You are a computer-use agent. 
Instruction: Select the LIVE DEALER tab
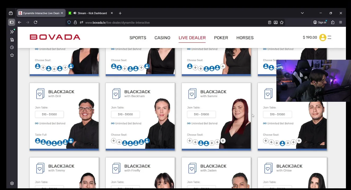192,38
